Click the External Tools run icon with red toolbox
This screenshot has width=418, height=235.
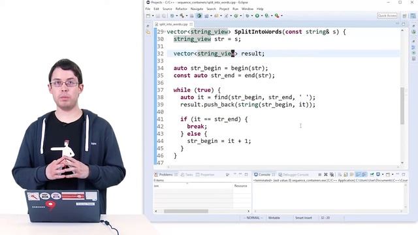(x=277, y=16)
